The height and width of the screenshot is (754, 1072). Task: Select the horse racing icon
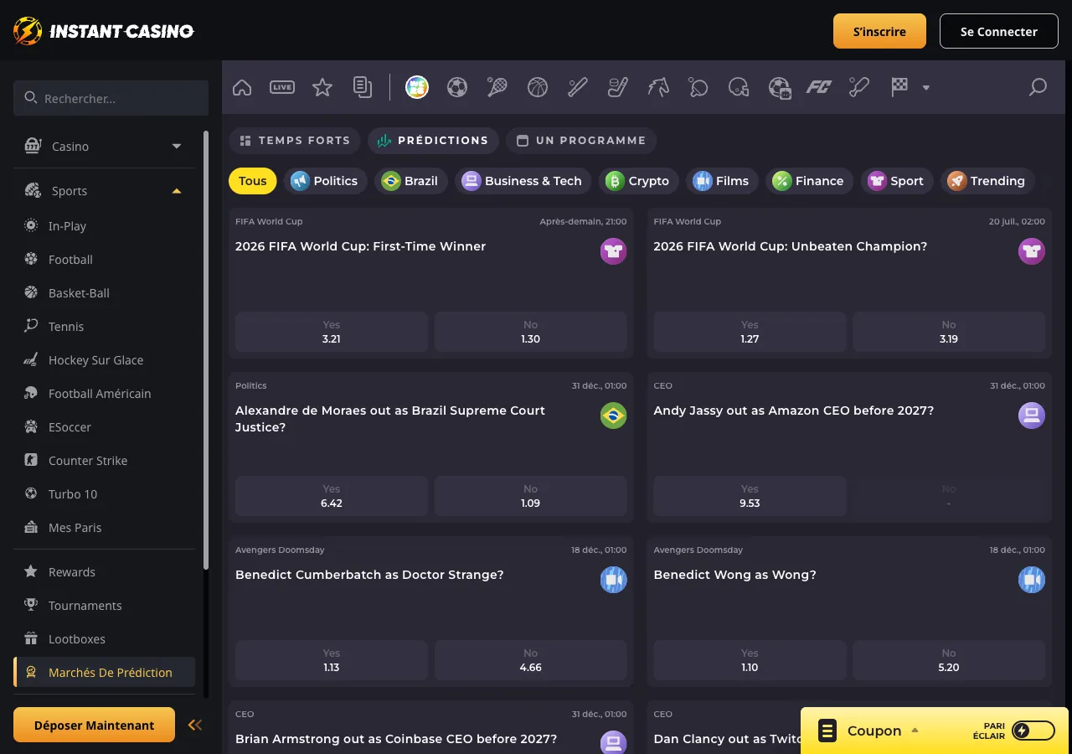point(658,87)
